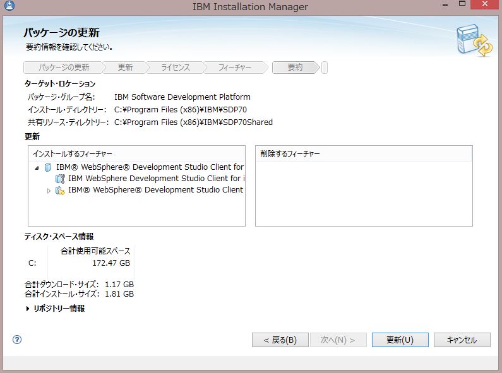Click the キャンセル button

click(462, 340)
